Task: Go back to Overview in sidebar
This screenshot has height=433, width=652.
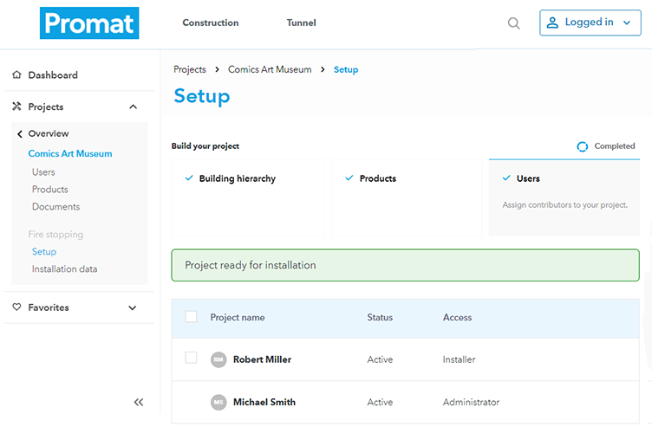Action: [x=49, y=133]
